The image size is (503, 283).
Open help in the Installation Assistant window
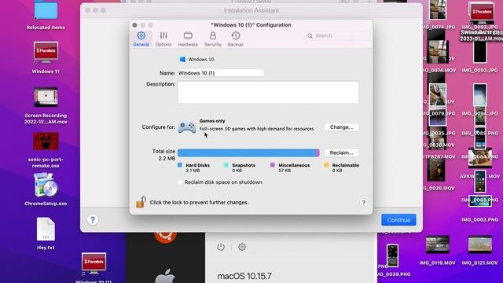(93, 220)
